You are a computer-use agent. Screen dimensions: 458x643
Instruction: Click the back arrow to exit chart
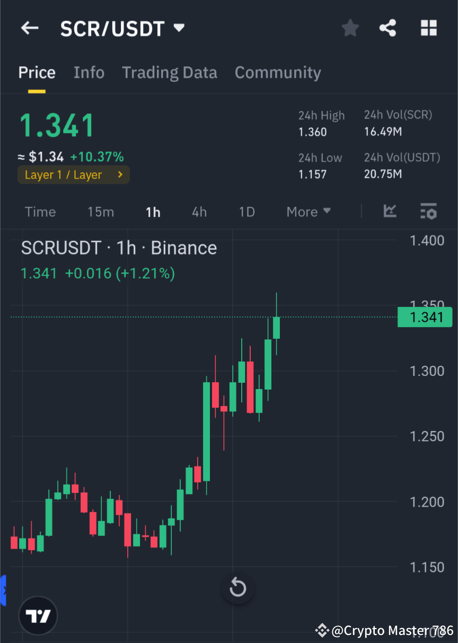tap(29, 28)
